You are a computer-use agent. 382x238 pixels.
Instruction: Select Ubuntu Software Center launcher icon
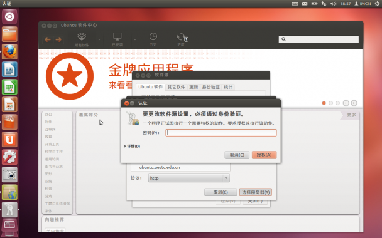[x=9, y=122]
